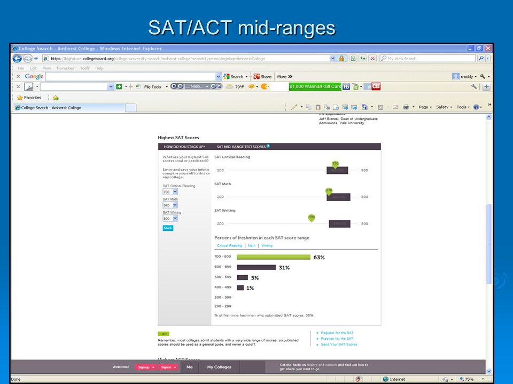Open My Colleges in bottom bar
This screenshot has width=513, height=384.
pyautogui.click(x=219, y=367)
